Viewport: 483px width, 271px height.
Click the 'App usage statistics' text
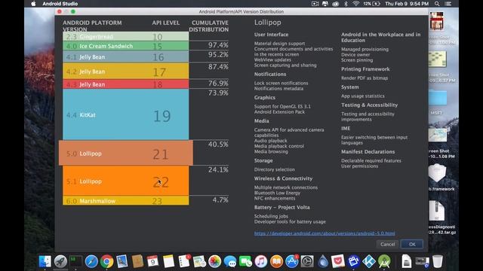(x=362, y=96)
